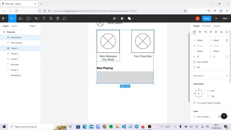Reload the browser page
The width and height of the screenshot is (231, 130).
16,11
